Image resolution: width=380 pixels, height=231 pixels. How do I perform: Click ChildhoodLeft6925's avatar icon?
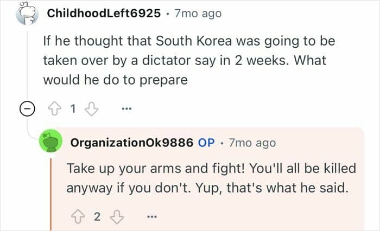(x=27, y=14)
